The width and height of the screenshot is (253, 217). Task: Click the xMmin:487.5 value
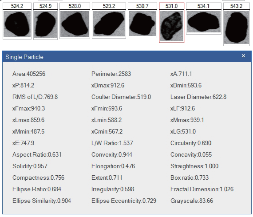(x=28, y=131)
